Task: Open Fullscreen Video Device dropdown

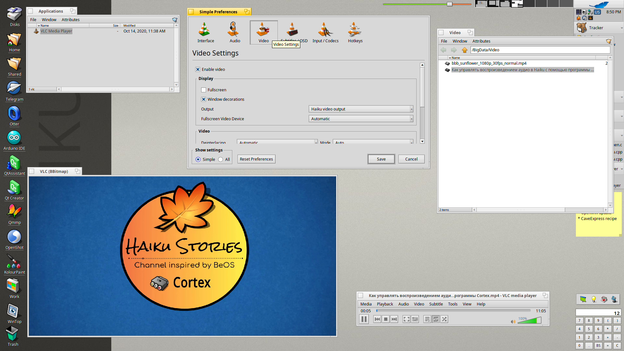Action: 361,119
